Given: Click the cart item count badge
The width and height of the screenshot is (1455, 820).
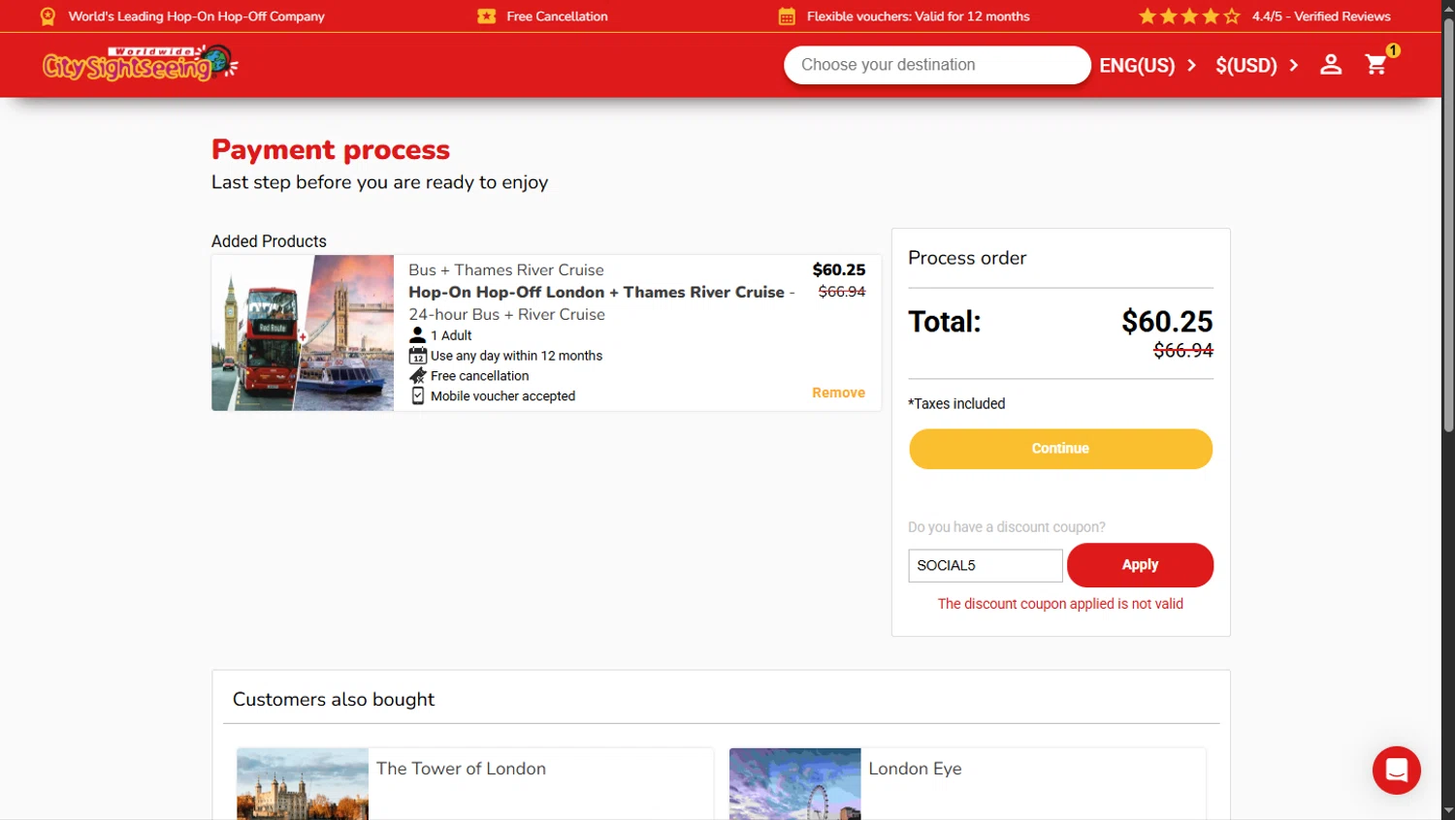Looking at the screenshot, I should [1393, 50].
